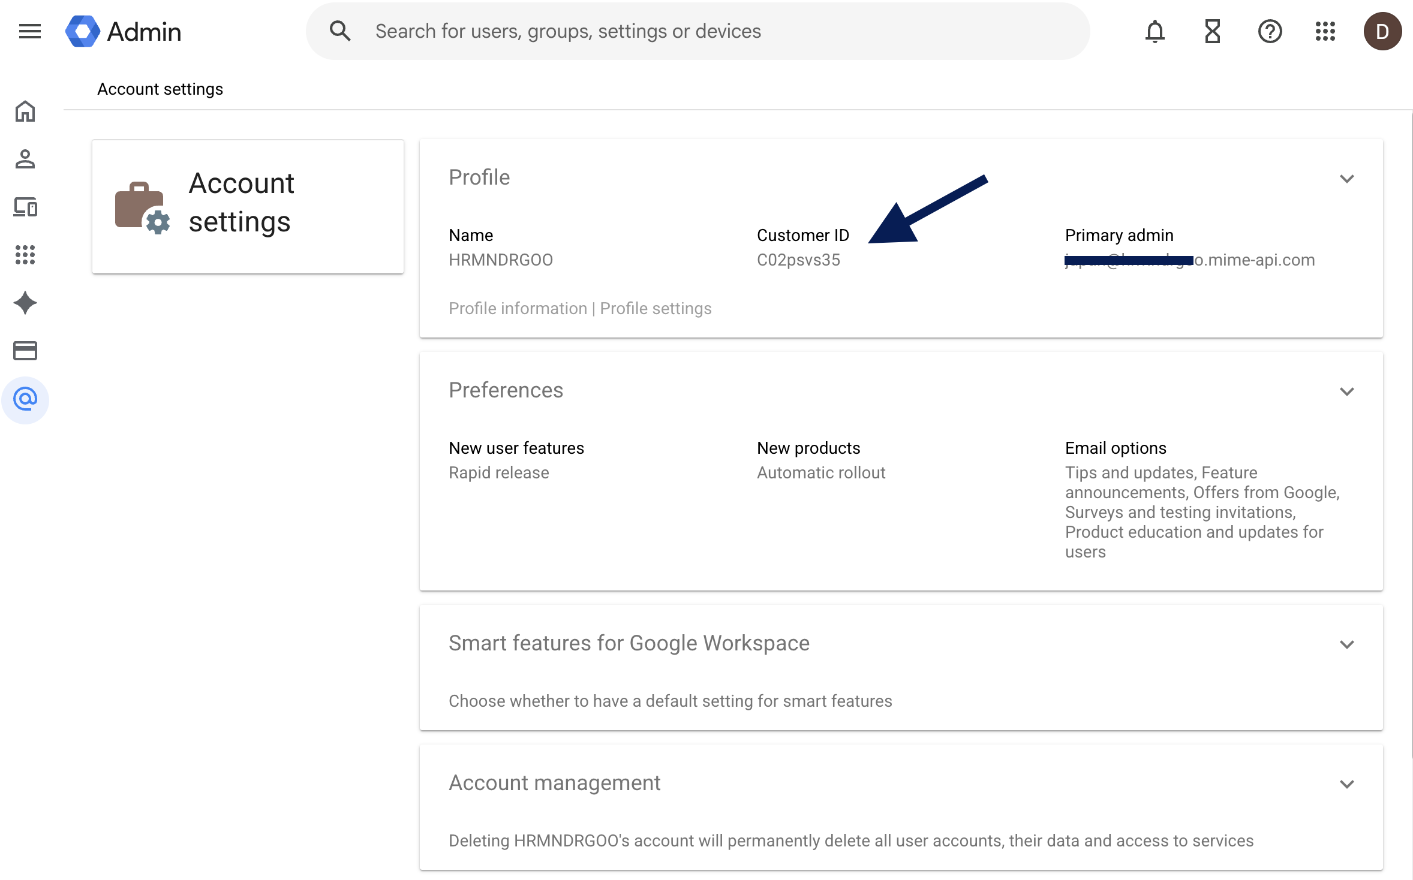Open the main hamburger menu
Viewport: 1413px width, 880px height.
pos(30,31)
